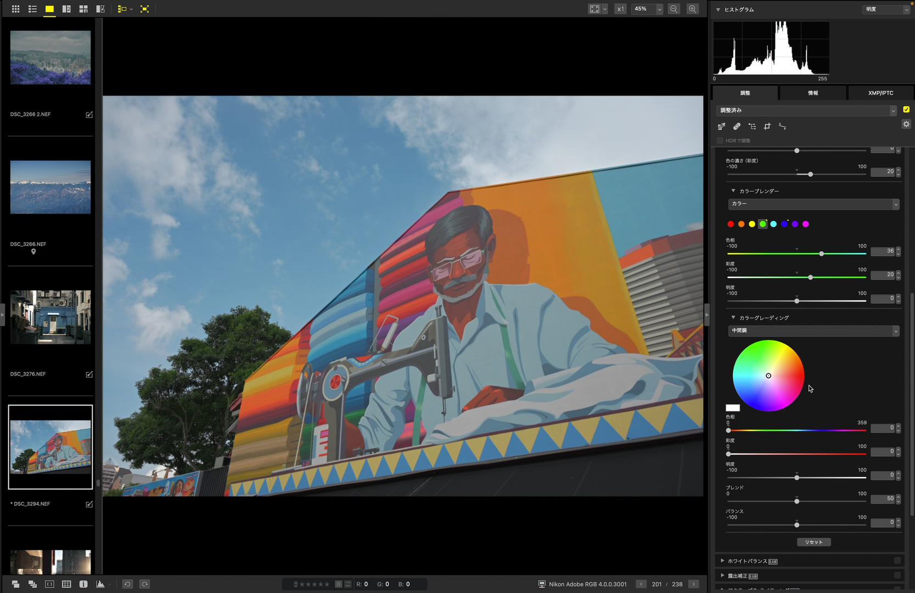Enable the HDRで調整 checkbox

[x=720, y=141]
